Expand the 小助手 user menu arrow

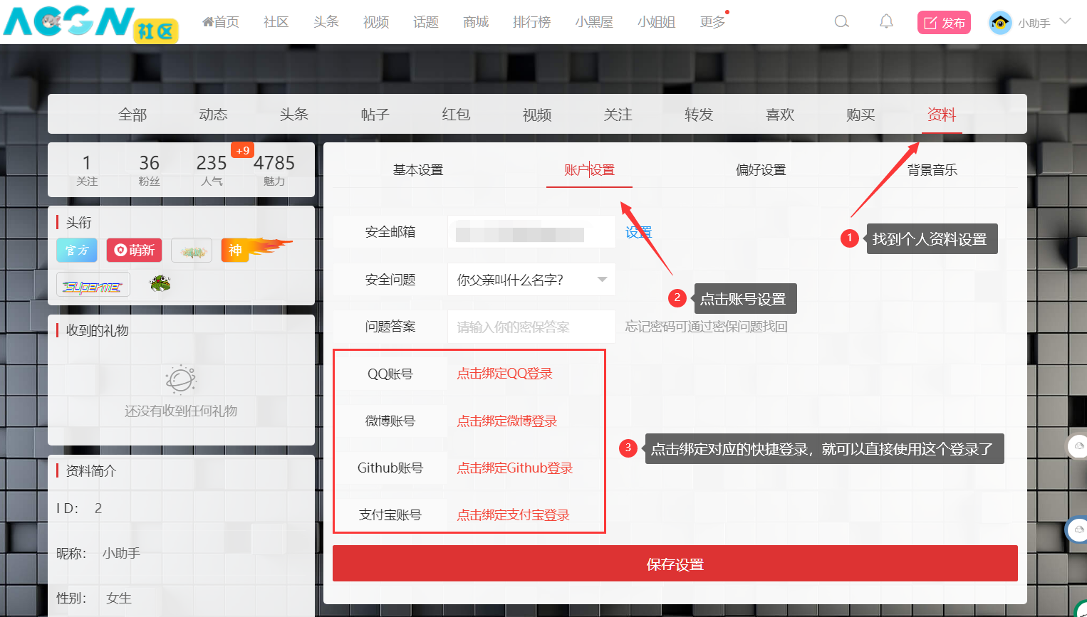(x=1066, y=21)
